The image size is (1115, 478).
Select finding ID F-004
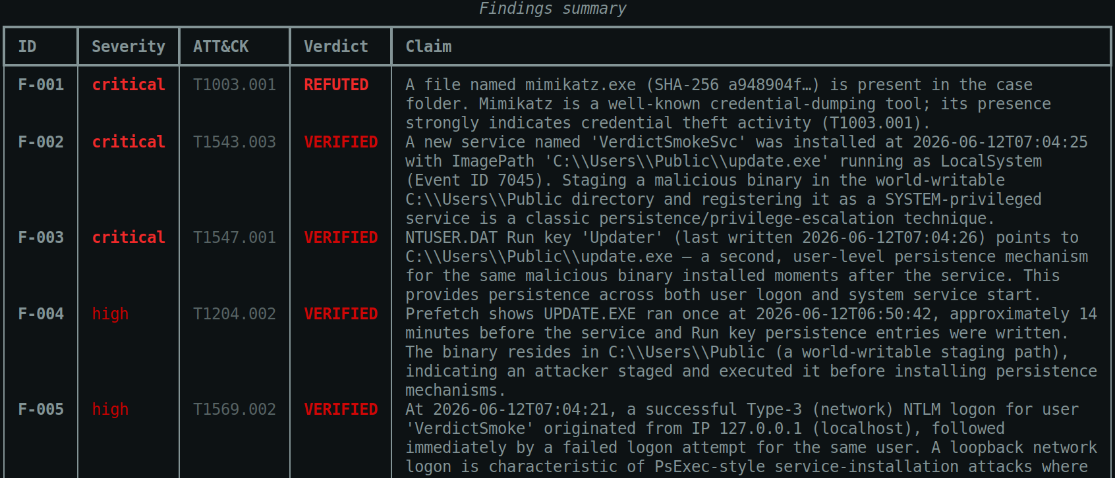[x=41, y=314]
